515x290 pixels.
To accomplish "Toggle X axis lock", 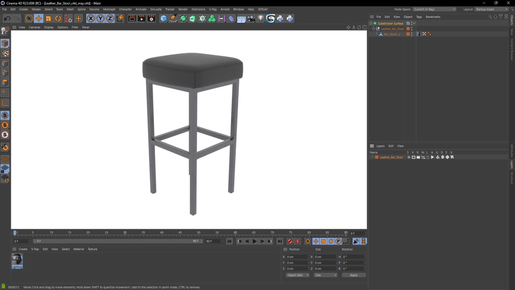I will pyautogui.click(x=91, y=19).
